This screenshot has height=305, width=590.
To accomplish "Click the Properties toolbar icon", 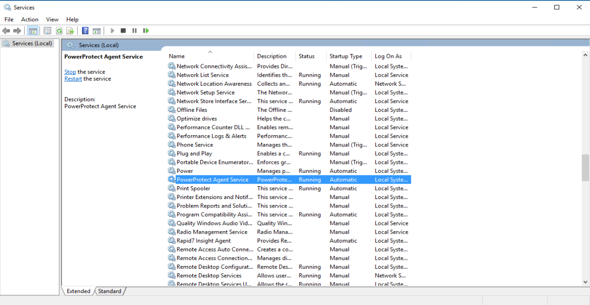I will click(47, 31).
